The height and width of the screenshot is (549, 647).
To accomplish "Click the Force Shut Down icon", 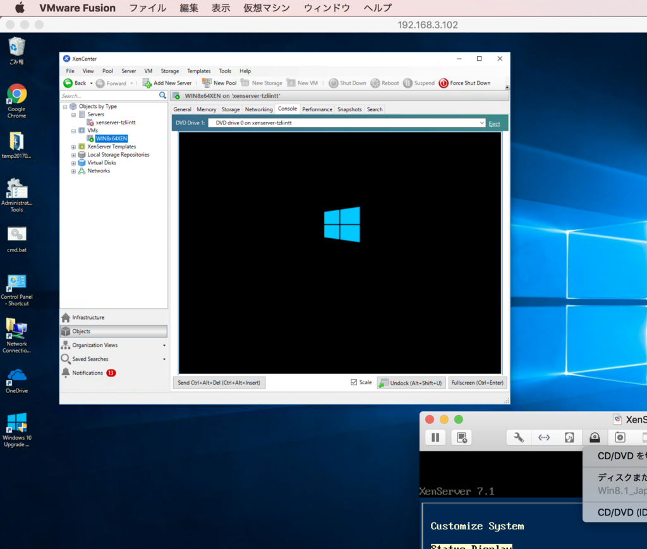I will [444, 83].
